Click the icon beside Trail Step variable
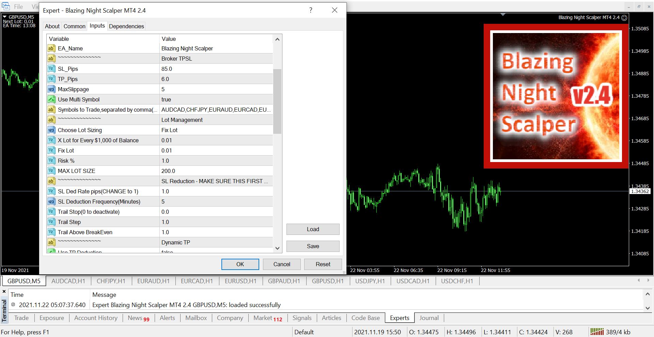 (51, 222)
